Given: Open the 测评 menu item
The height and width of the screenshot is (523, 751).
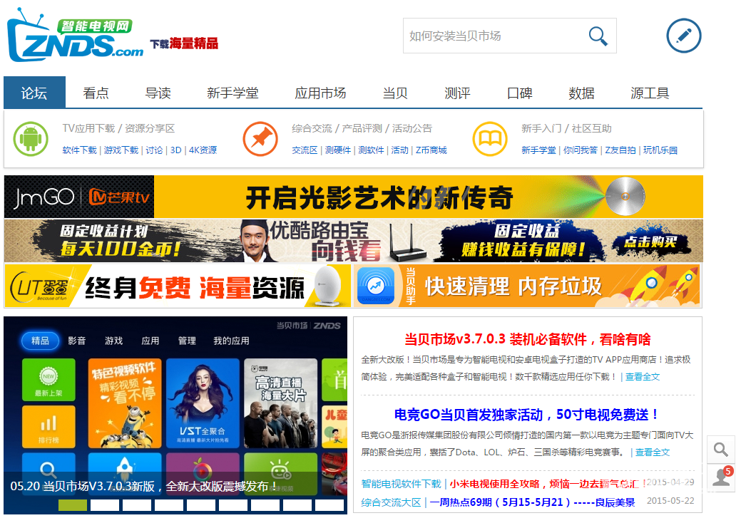Looking at the screenshot, I should pyautogui.click(x=457, y=93).
